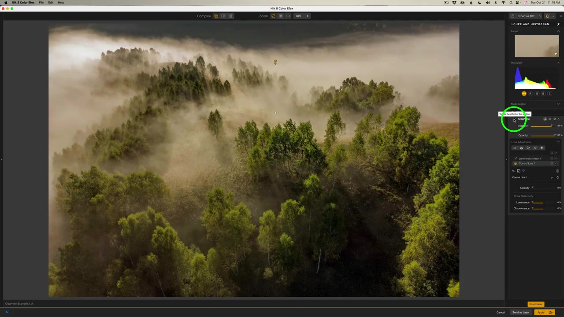Expand the Mode section
Screen dimensions: 564x317
558,104
